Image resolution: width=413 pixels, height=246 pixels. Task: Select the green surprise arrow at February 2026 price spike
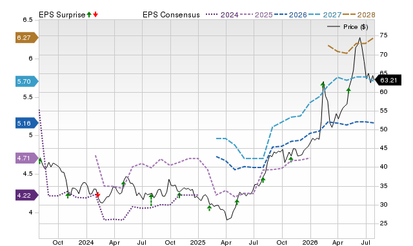(x=323, y=84)
